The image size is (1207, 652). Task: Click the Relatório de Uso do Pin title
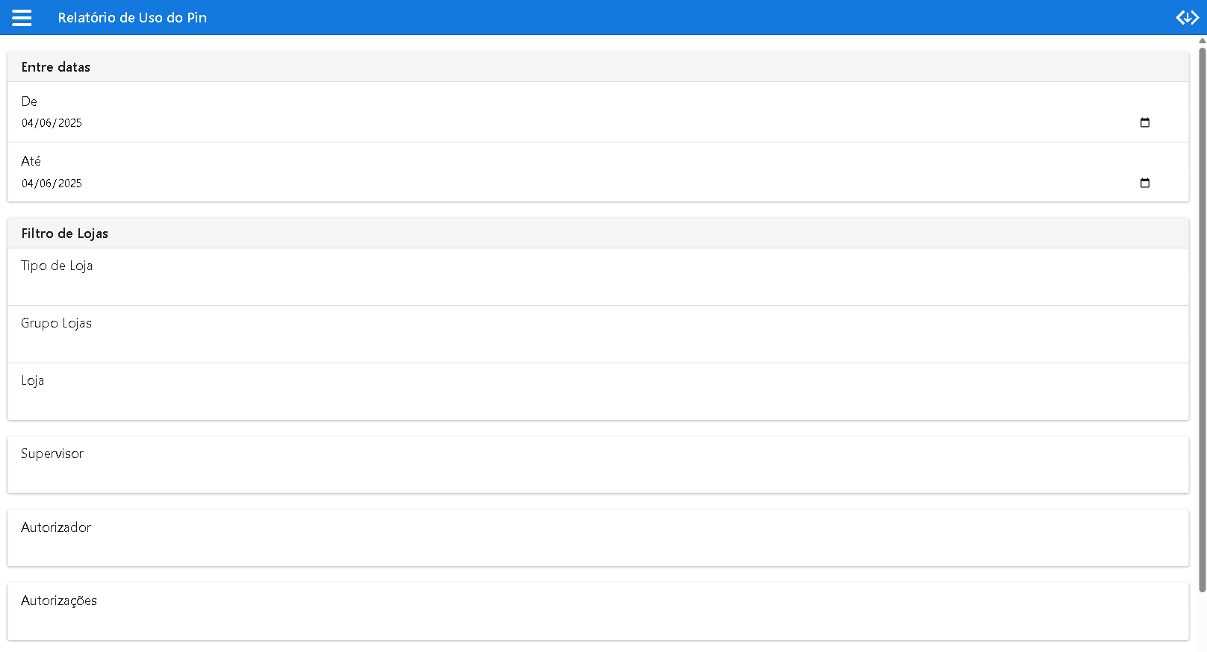click(x=132, y=18)
